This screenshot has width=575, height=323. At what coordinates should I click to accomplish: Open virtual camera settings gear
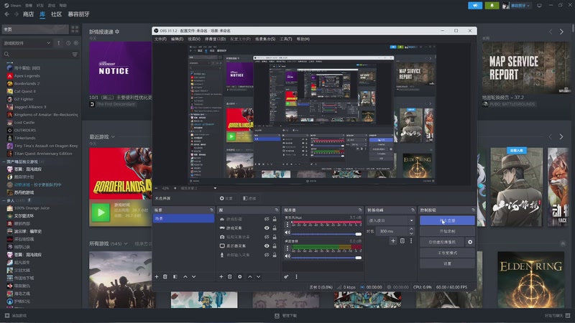[470, 242]
